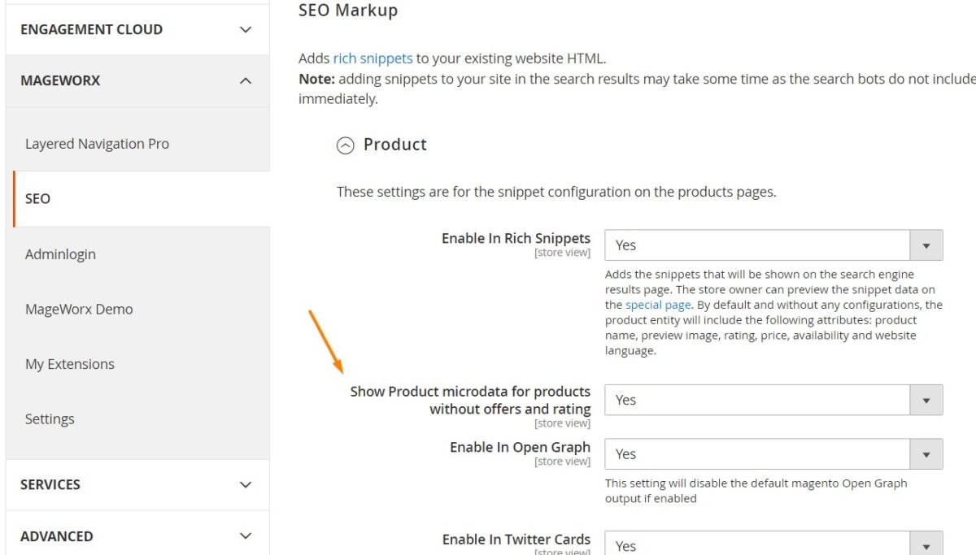Click the Twitter Cards dropdown arrow

(926, 544)
